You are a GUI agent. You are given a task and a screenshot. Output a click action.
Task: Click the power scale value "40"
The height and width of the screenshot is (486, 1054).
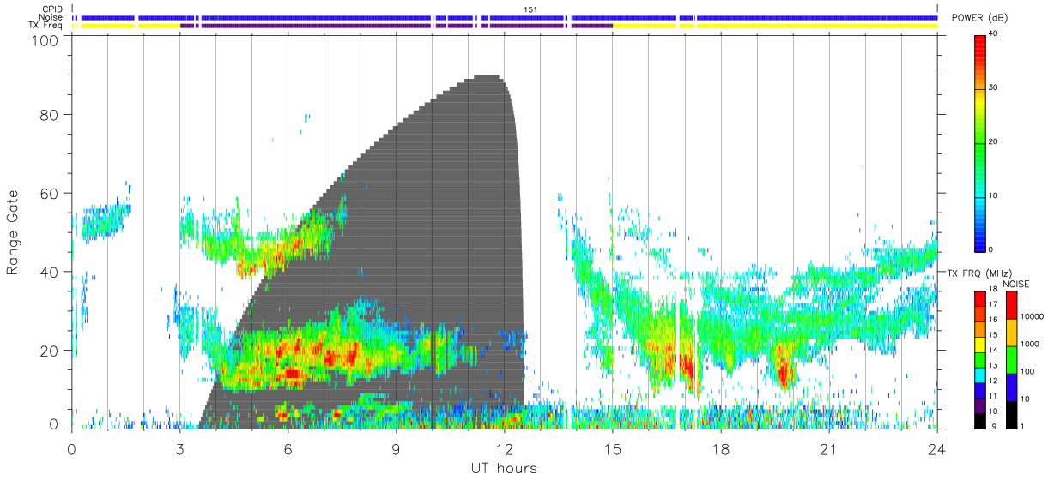pyautogui.click(x=994, y=34)
